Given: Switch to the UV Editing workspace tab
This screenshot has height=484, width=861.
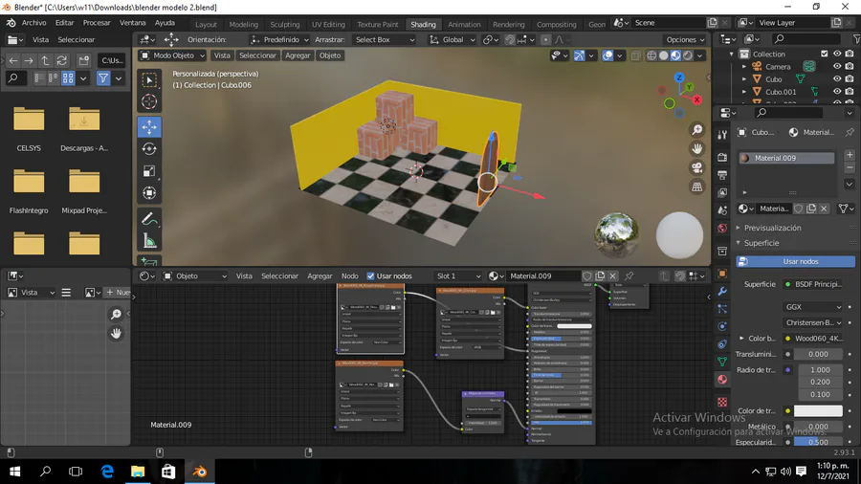Looking at the screenshot, I should (x=328, y=24).
